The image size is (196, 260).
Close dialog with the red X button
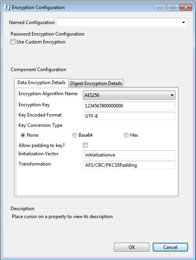(186, 8)
